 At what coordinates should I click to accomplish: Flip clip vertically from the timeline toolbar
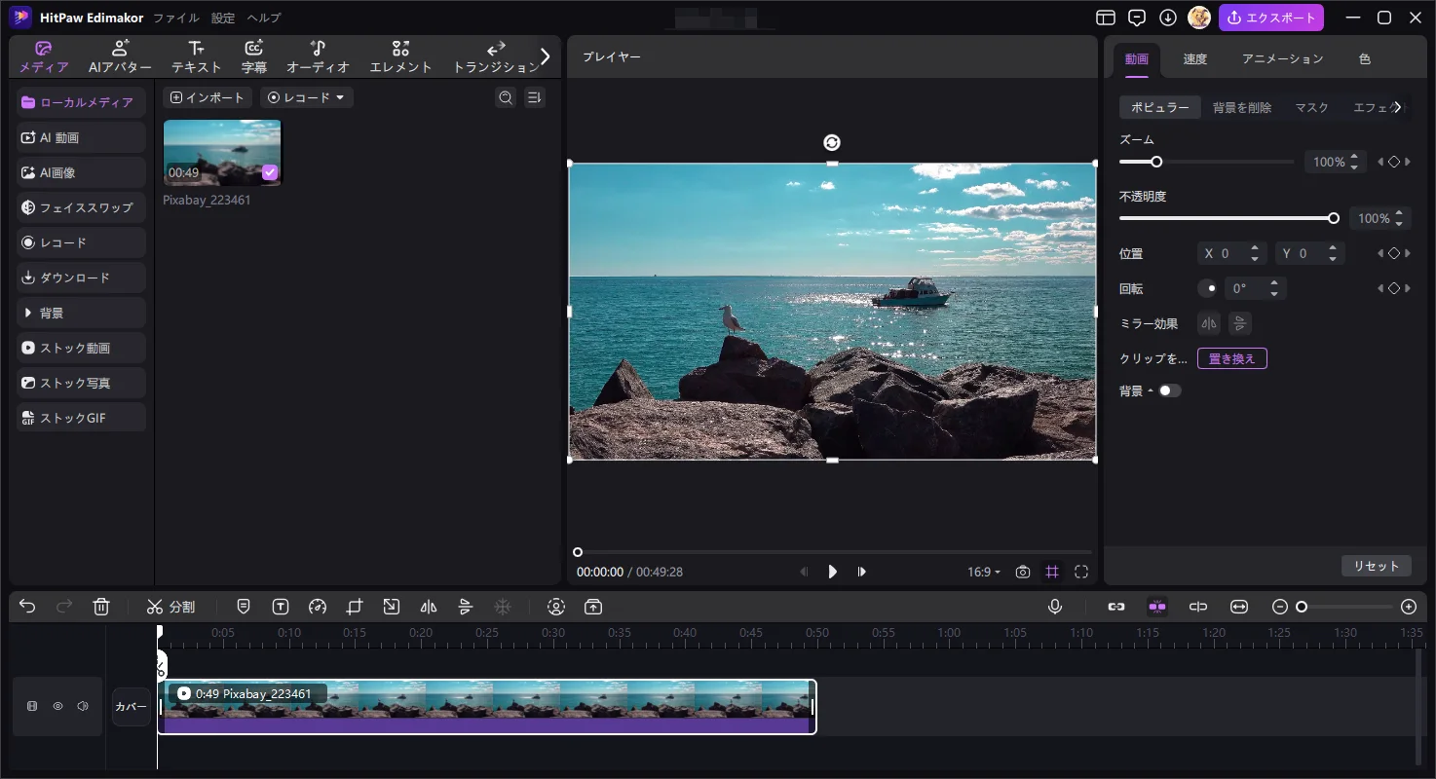tap(466, 607)
